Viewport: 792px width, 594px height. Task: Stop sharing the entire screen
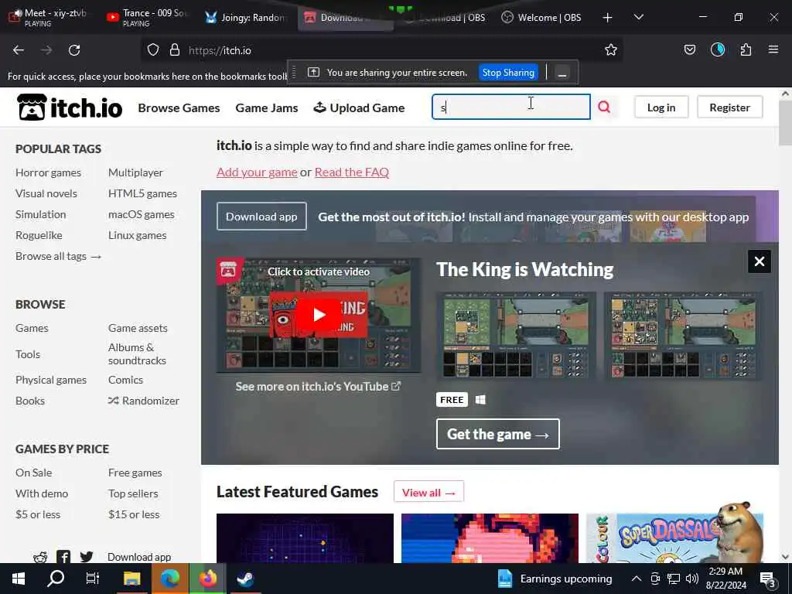(508, 73)
